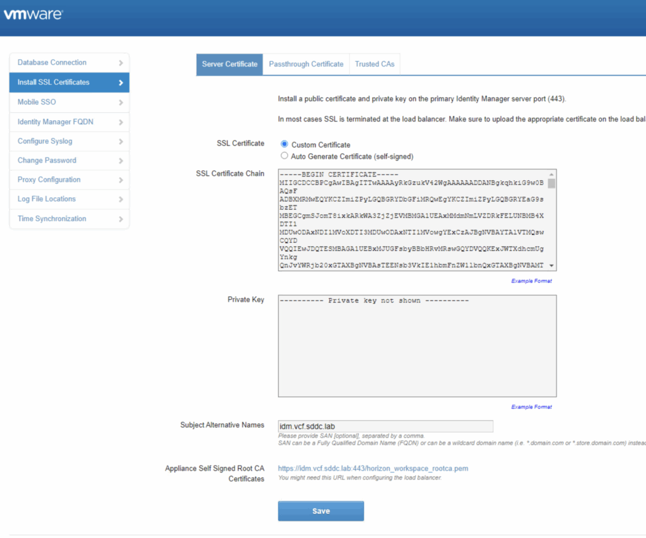This screenshot has width=646, height=538.
Task: Click the Subject Alternative Names input field
Action: click(385, 426)
